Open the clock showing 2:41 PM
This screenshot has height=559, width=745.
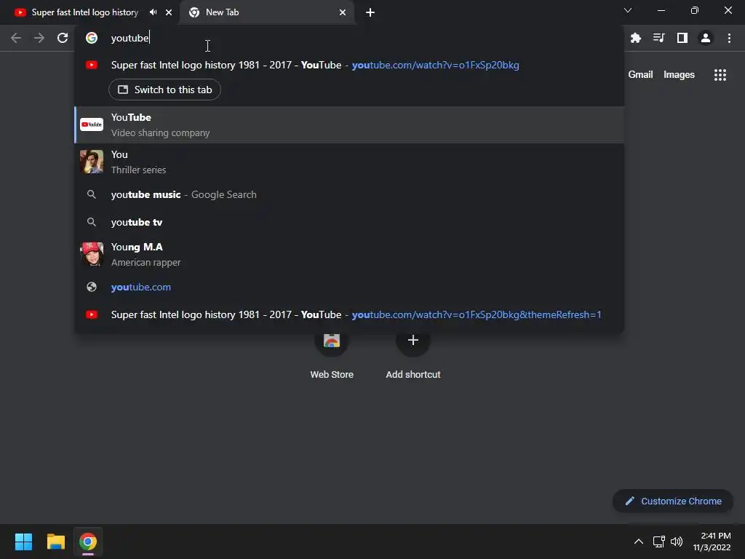(x=712, y=542)
